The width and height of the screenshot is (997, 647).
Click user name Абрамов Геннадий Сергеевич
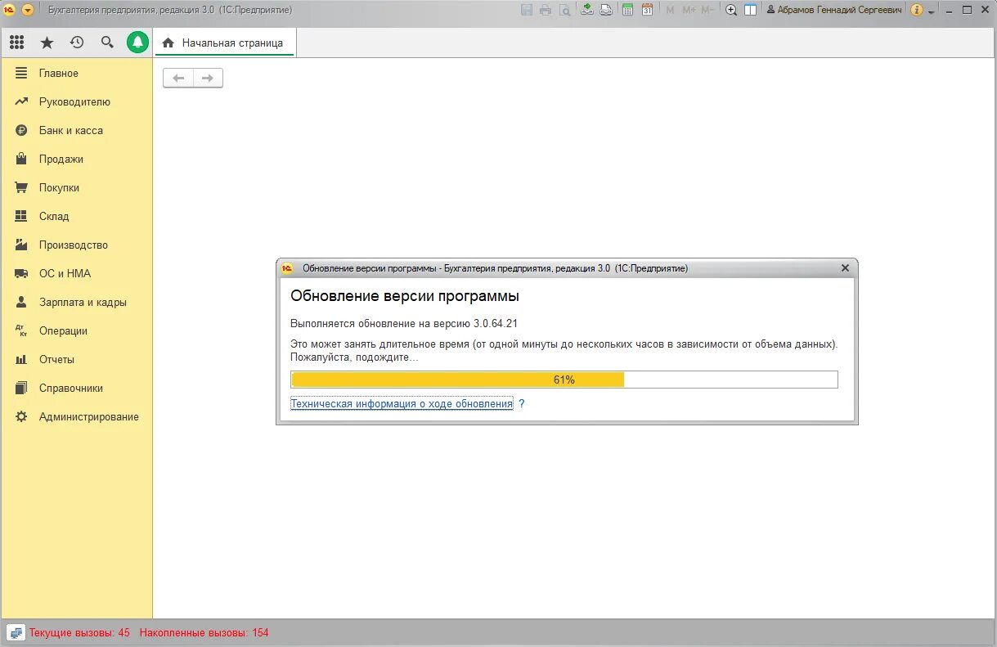pyautogui.click(x=834, y=10)
